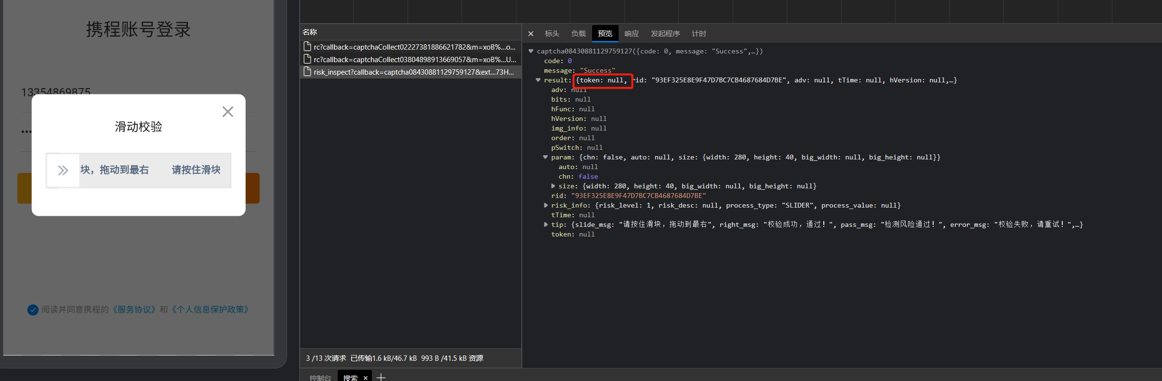
Task: Click the chn: false line
Action: click(x=578, y=176)
